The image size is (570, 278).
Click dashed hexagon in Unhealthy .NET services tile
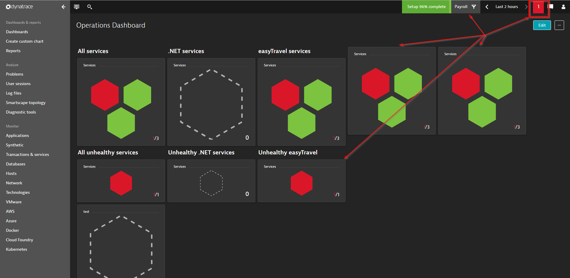211,183
